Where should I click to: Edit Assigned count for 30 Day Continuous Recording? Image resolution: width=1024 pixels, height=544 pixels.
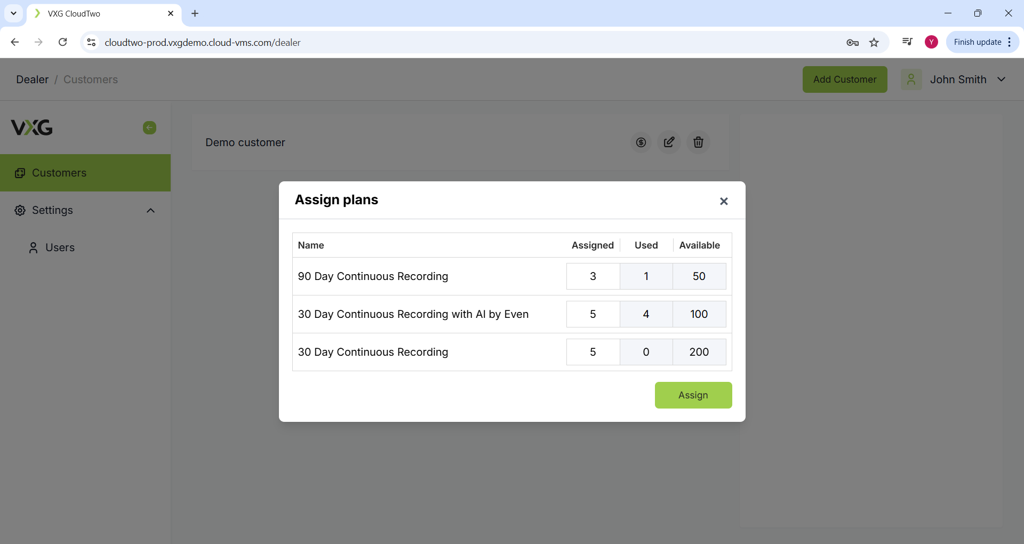pyautogui.click(x=593, y=352)
